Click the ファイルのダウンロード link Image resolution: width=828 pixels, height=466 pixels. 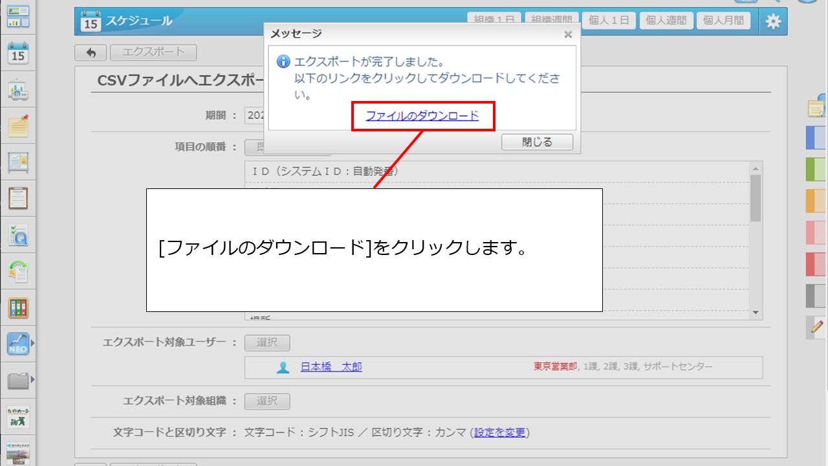point(422,116)
